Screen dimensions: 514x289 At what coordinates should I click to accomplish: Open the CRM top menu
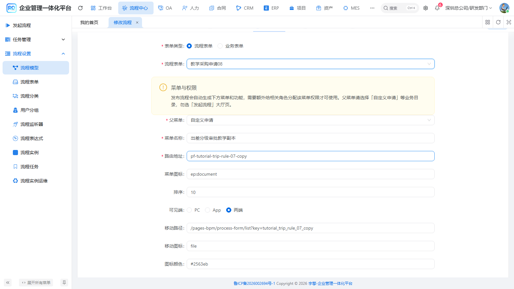coord(245,8)
